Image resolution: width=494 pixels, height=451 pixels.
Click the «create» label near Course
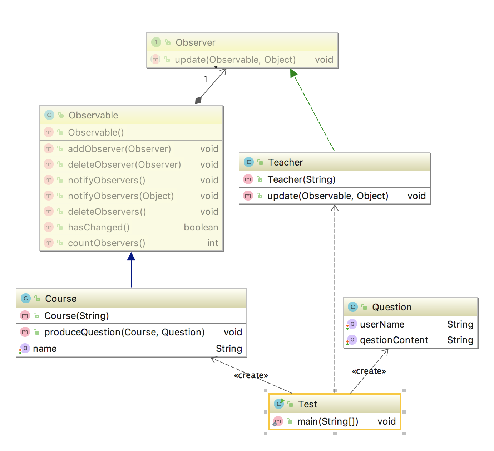pyautogui.click(x=251, y=375)
